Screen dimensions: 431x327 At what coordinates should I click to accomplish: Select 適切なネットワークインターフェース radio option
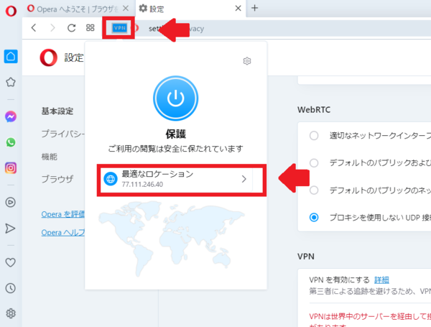pyautogui.click(x=314, y=136)
